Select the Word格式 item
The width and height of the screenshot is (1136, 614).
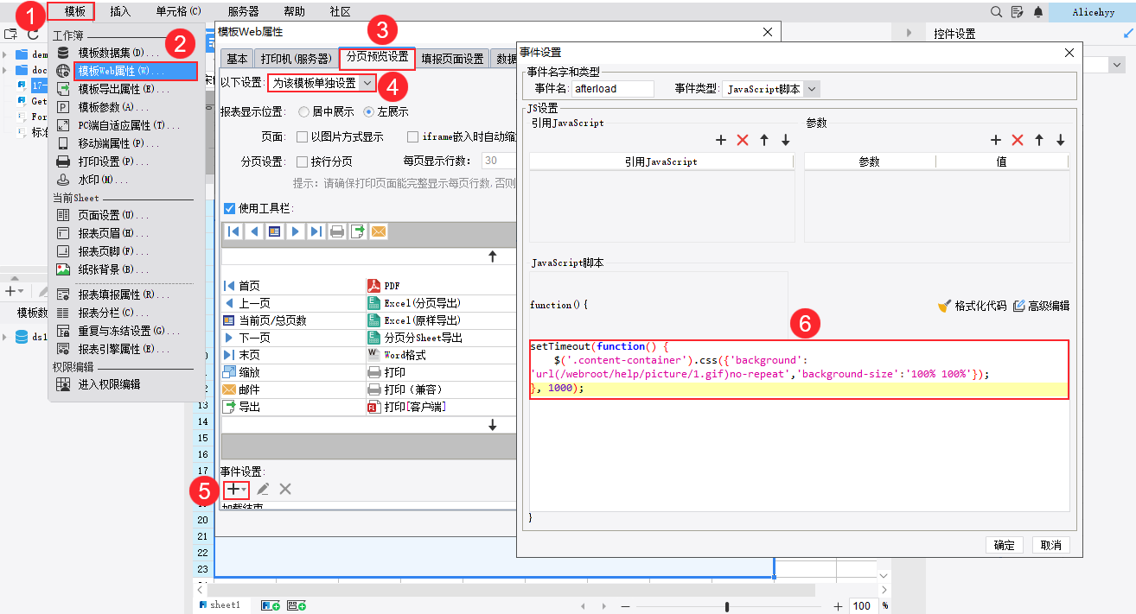click(397, 355)
